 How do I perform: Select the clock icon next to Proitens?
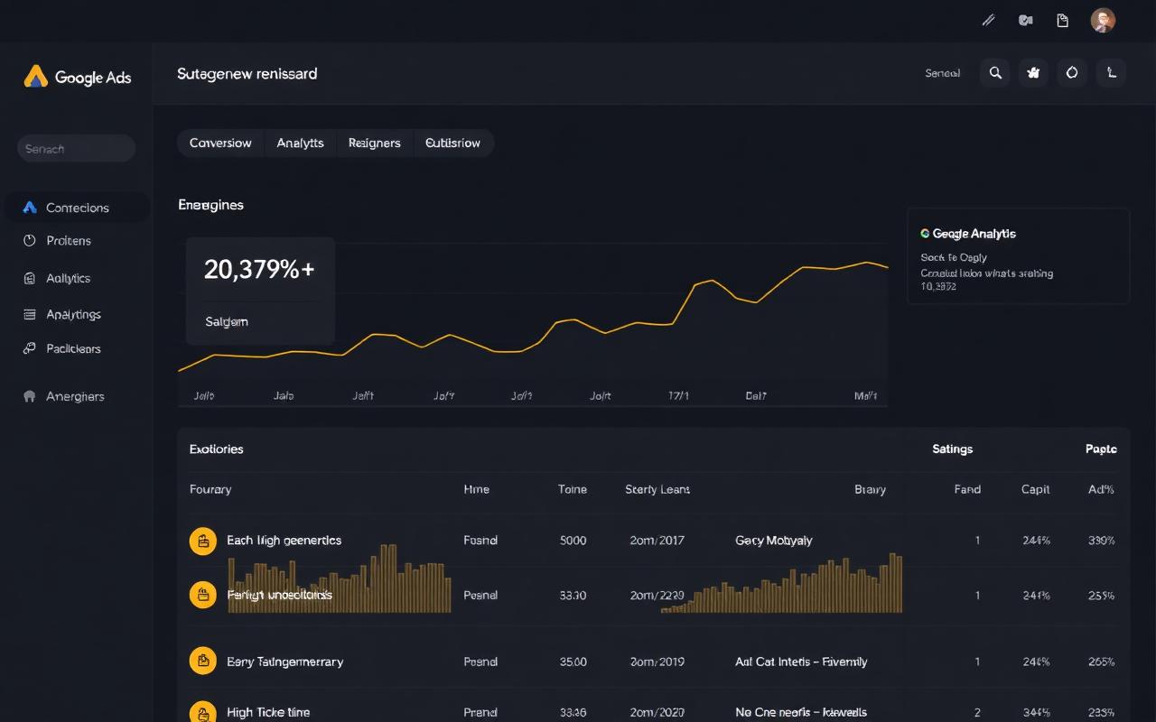pos(30,241)
